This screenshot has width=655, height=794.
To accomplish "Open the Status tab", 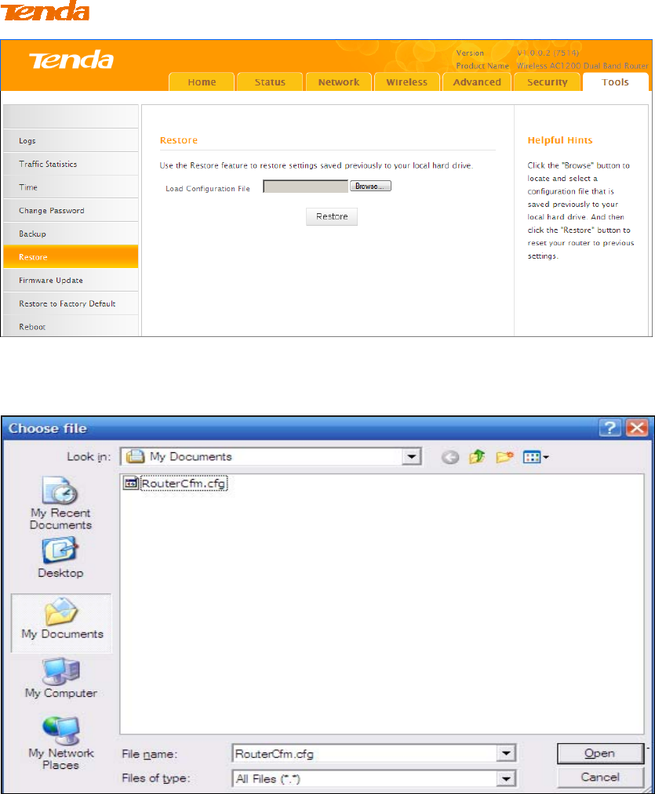I will [270, 82].
